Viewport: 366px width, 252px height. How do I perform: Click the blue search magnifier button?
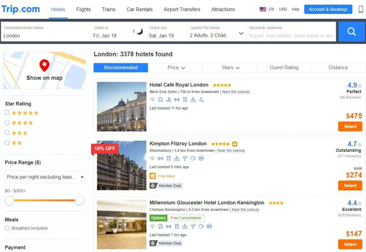tap(351, 31)
